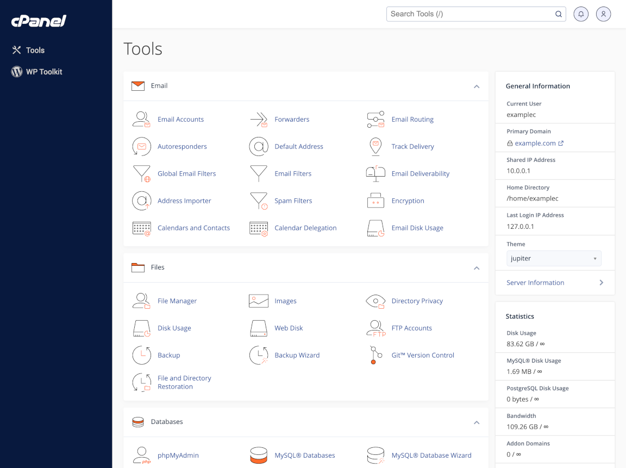Click the Git Version Control icon

coord(375,355)
